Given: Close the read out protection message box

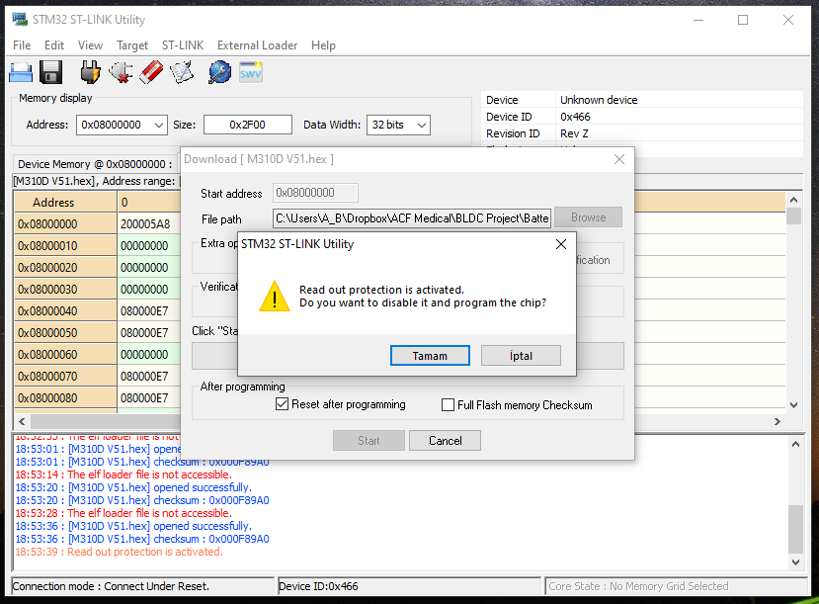Looking at the screenshot, I should coord(561,244).
